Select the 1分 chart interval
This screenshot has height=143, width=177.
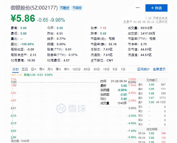point(123,69)
